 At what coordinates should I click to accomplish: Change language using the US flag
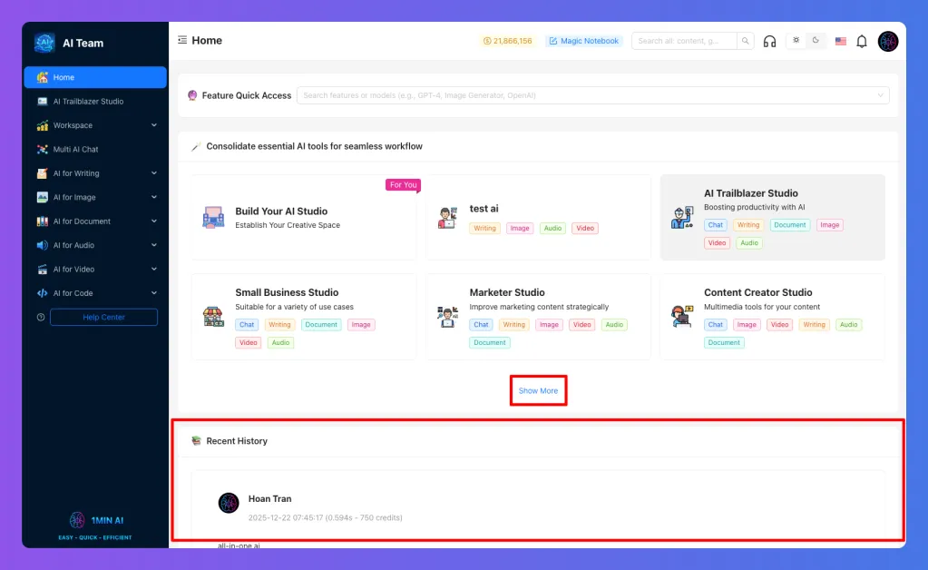840,41
